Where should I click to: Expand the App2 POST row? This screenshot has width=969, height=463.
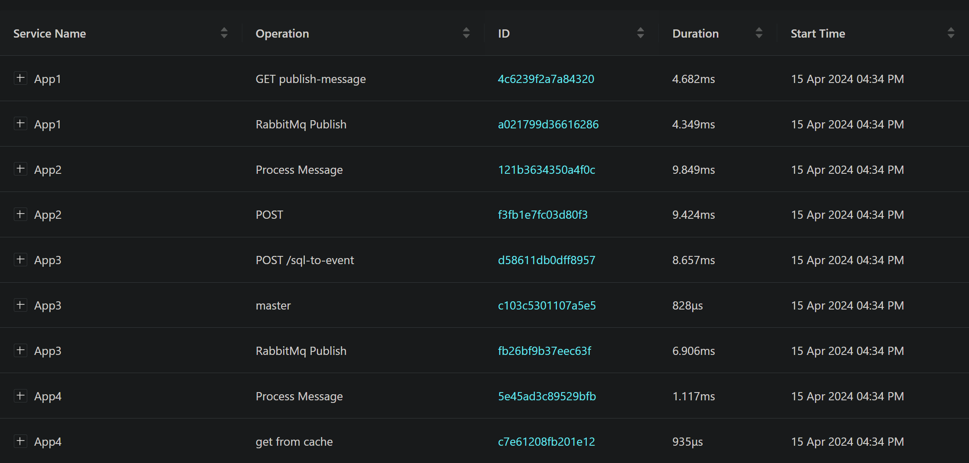pyautogui.click(x=20, y=214)
